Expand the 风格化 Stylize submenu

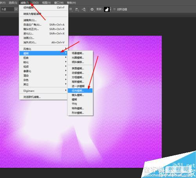(x=44, y=49)
